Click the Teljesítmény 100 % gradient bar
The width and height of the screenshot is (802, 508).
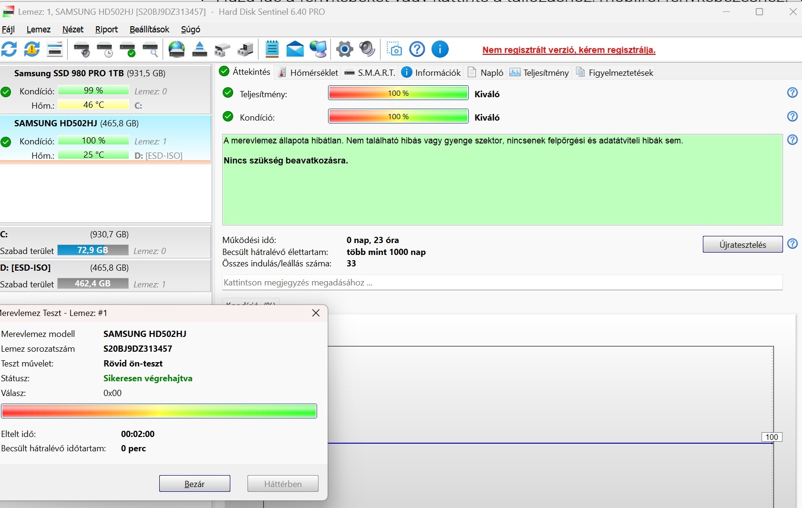click(398, 93)
